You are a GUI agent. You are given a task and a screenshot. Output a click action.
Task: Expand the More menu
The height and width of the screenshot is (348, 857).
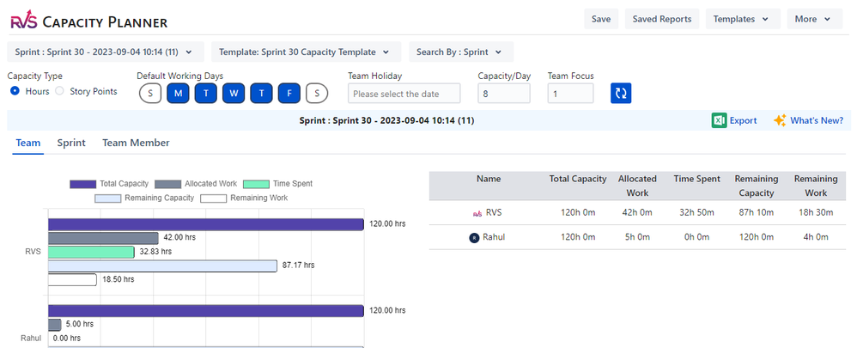[x=815, y=19]
